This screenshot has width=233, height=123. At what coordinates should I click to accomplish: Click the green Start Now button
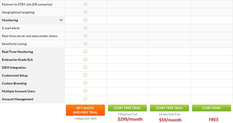pyautogui.click(x=212, y=108)
